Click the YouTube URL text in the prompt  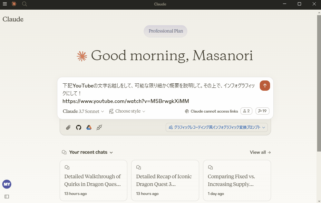126,101
